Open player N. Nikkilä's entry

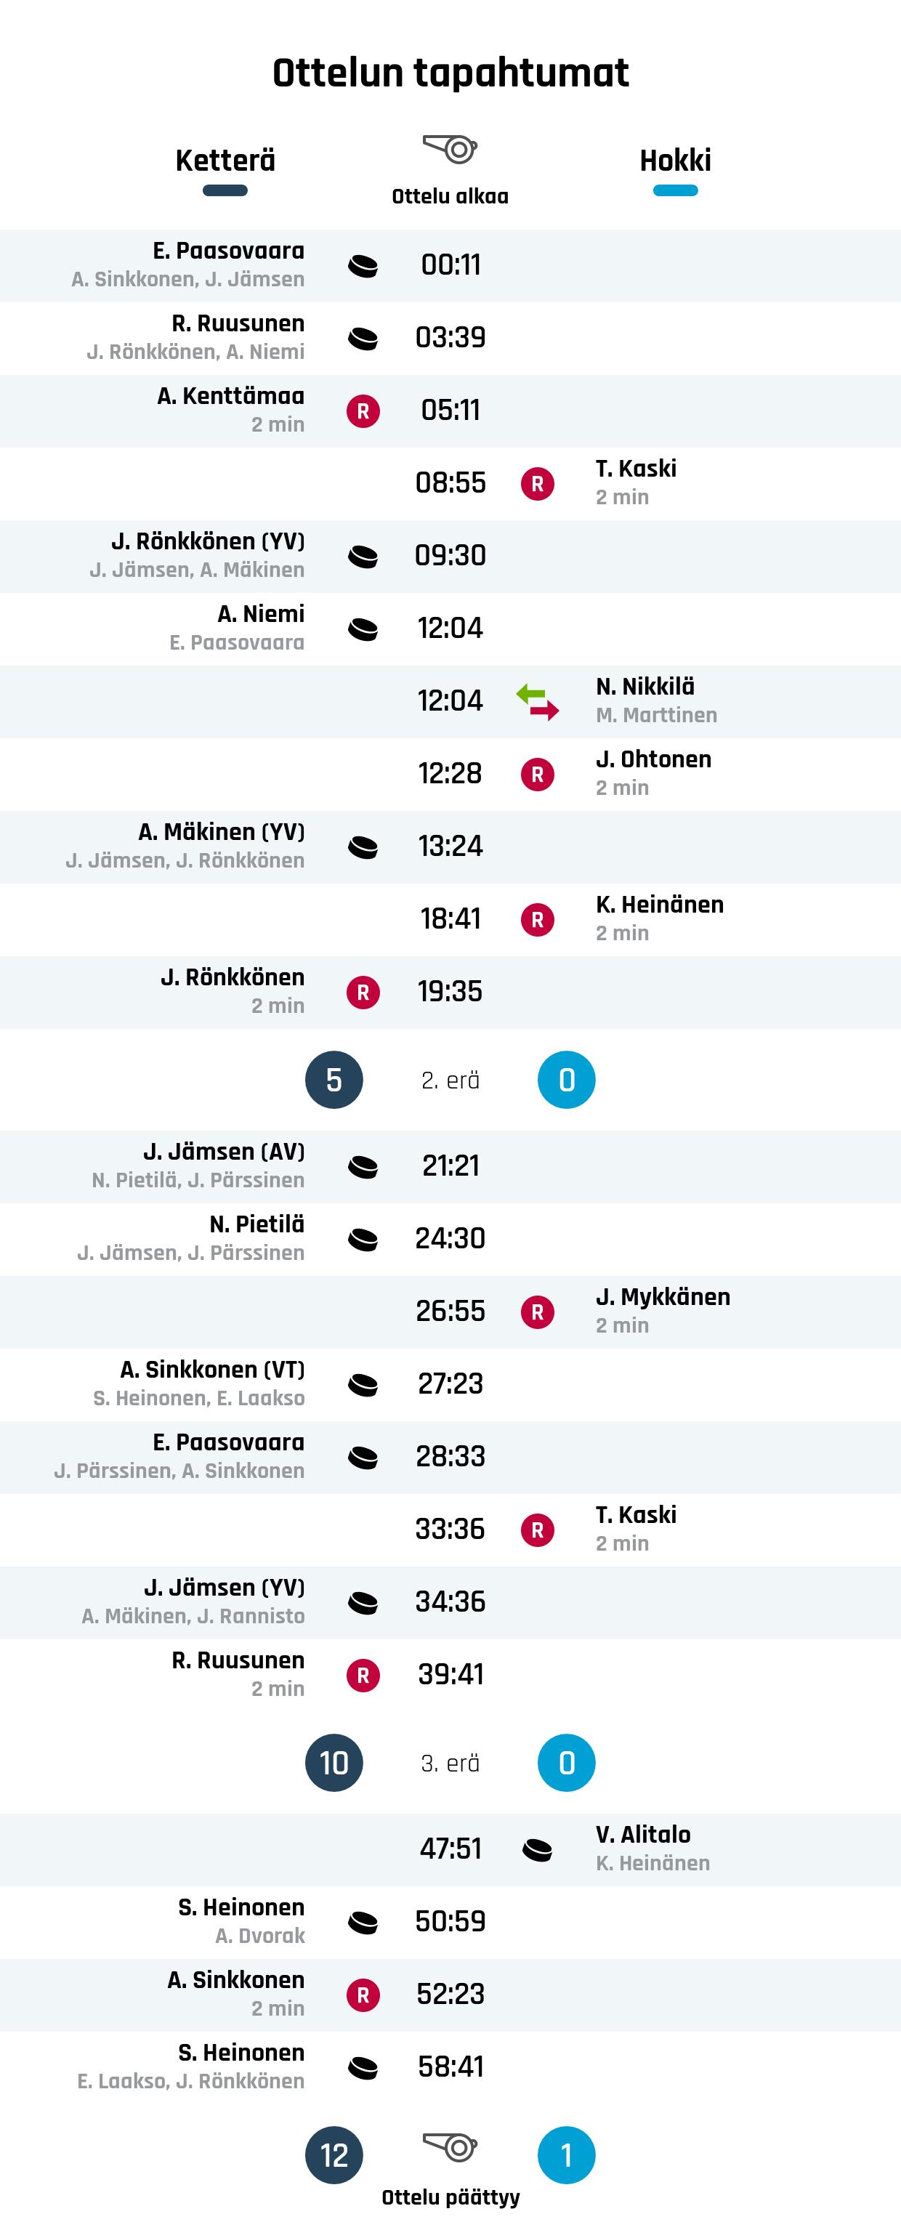(x=645, y=687)
